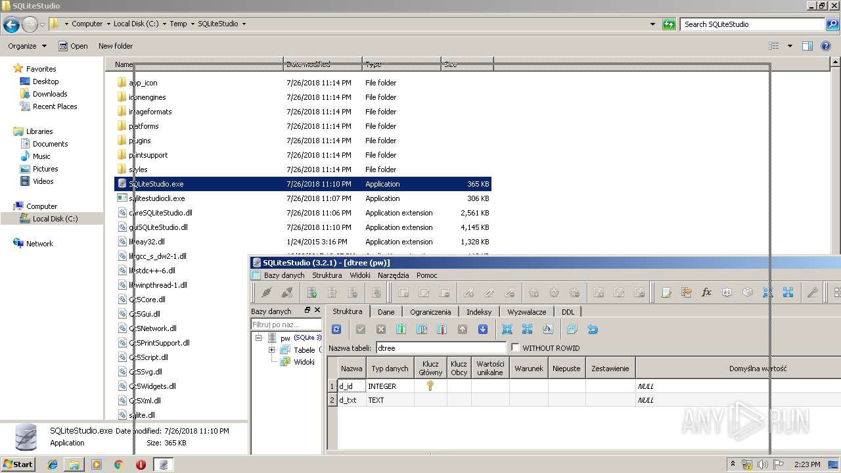Image resolution: width=841 pixels, height=473 pixels.
Task: Open the configuration wrench icon
Action: pos(813,293)
